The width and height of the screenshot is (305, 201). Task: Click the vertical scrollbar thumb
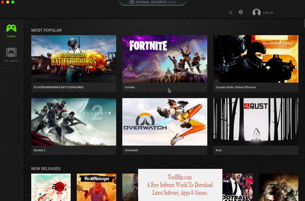[x=304, y=23]
